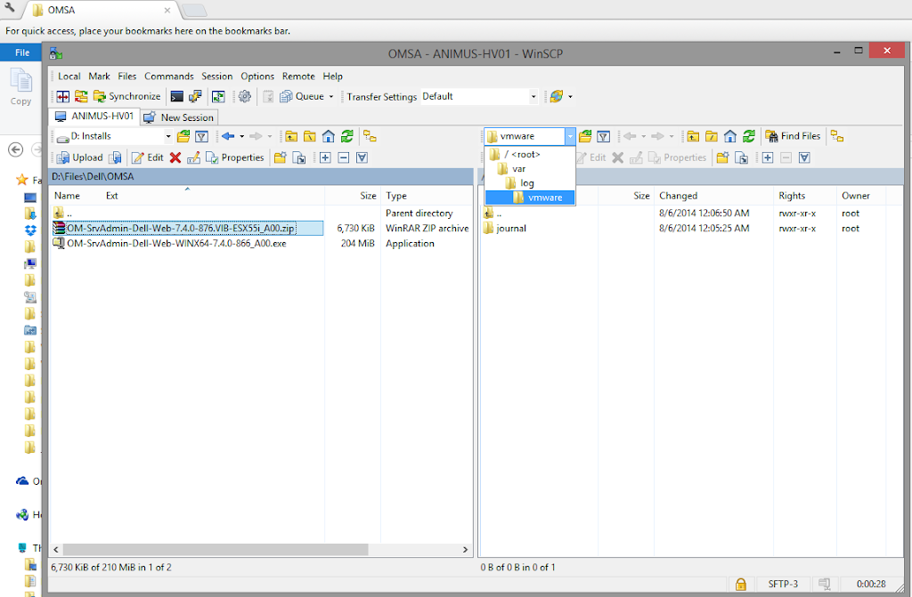This screenshot has height=597, width=912.
Task: Expand the globe session options dropdown arrow
Action: coord(570,96)
